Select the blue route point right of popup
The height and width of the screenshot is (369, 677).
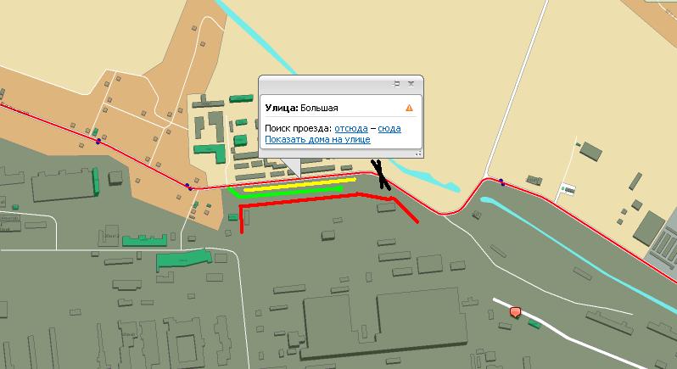pyautogui.click(x=501, y=181)
